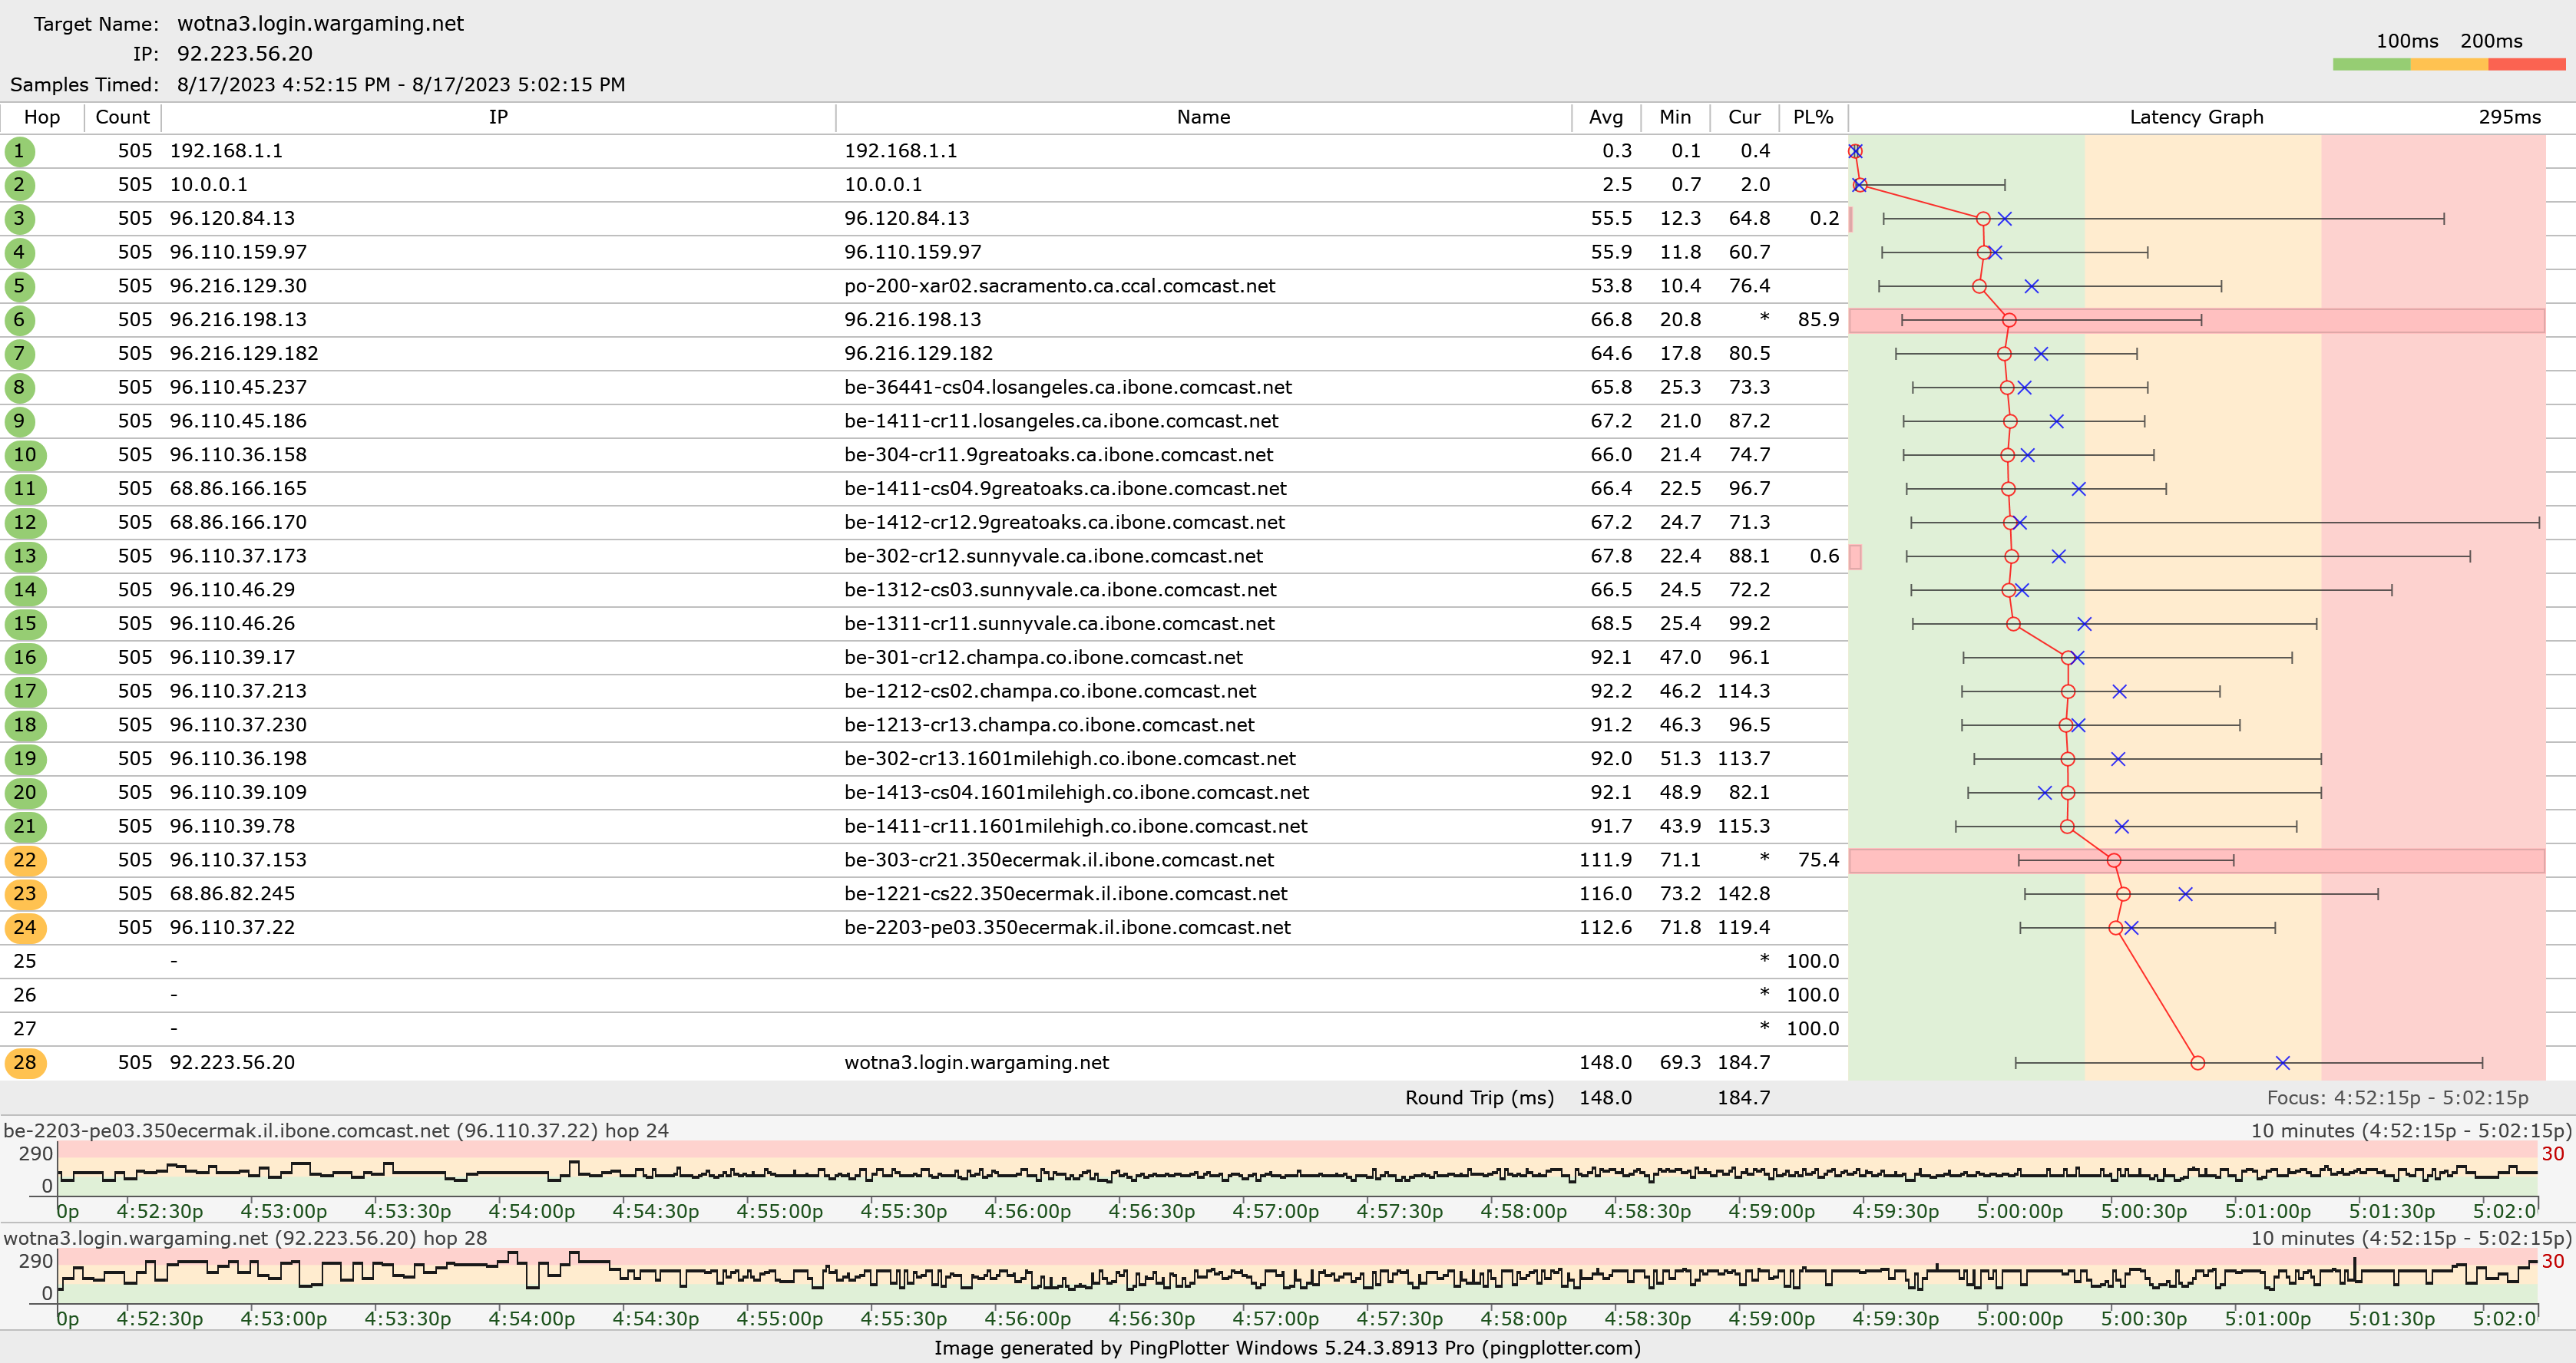Click 4:56:00p marker on hop 24 timeline
The width and height of the screenshot is (2576, 1363).
pyautogui.click(x=1027, y=1211)
